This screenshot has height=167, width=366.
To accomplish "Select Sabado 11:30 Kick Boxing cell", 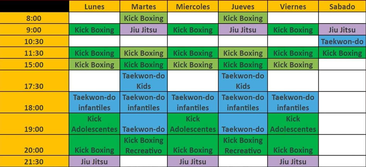I will pyautogui.click(x=342, y=53).
